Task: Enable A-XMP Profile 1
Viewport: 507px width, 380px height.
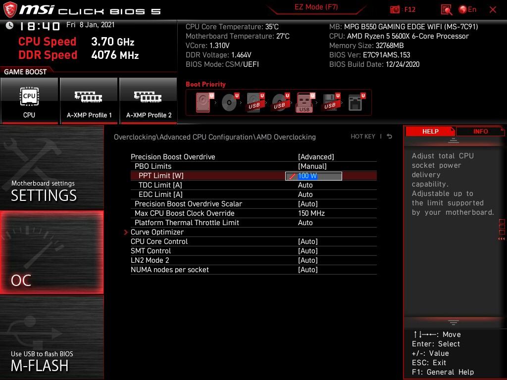Action: point(89,101)
